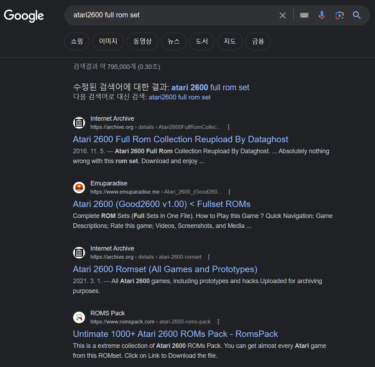Screen dimensions: 375x367
Task: Open more options for Emuparadise result
Action: pyautogui.click(x=229, y=192)
